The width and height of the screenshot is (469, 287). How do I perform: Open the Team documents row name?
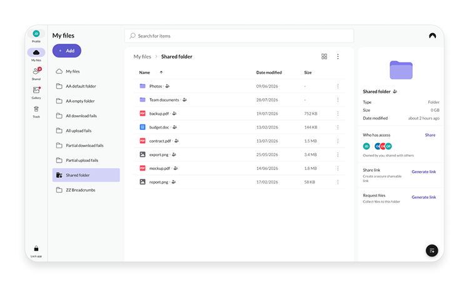click(x=164, y=100)
